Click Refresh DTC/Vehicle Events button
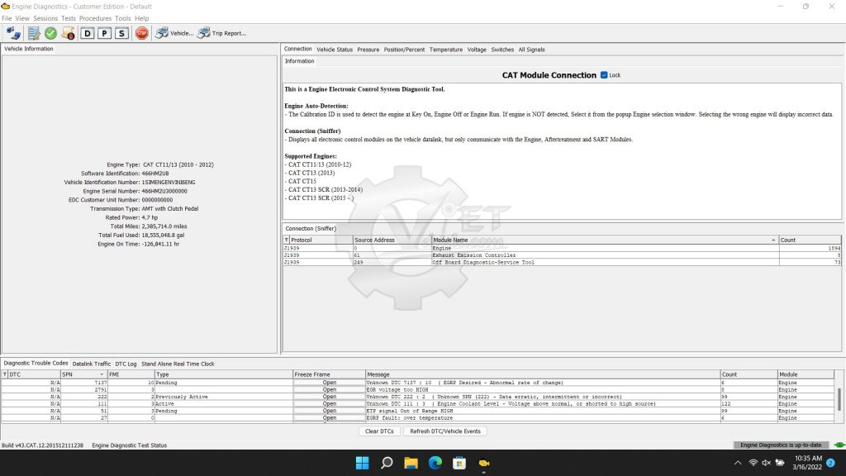Screen dimensions: 846x476 (447, 431)
